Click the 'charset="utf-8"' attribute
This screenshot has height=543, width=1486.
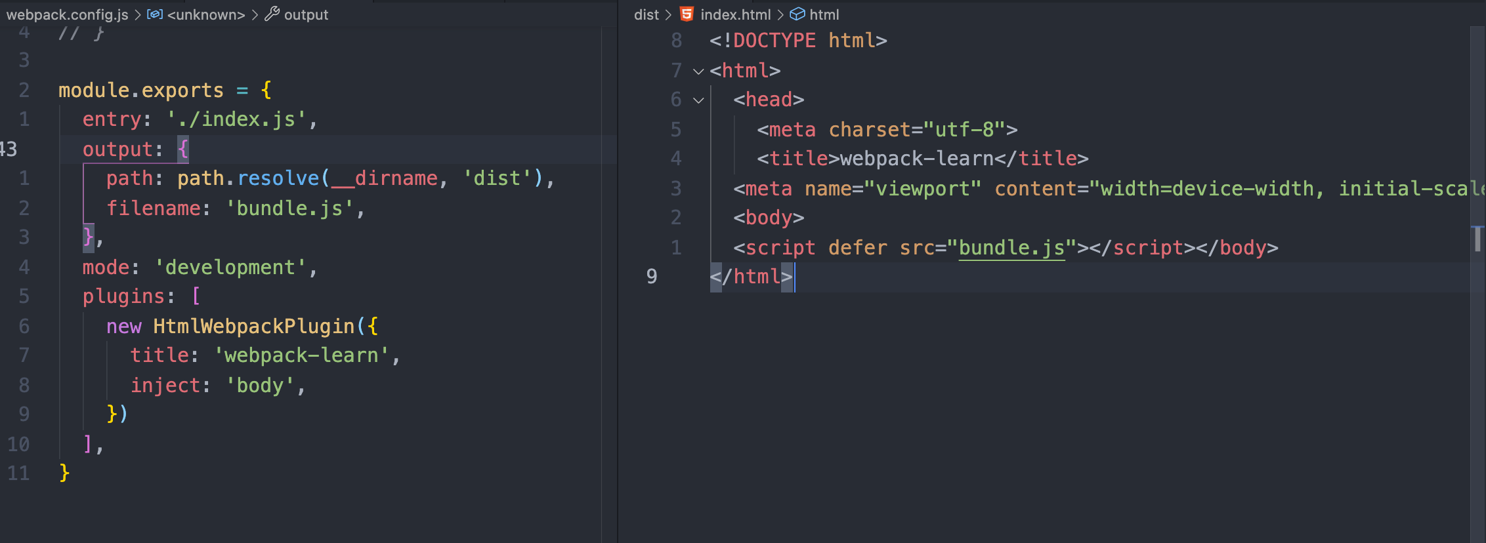[918, 130]
